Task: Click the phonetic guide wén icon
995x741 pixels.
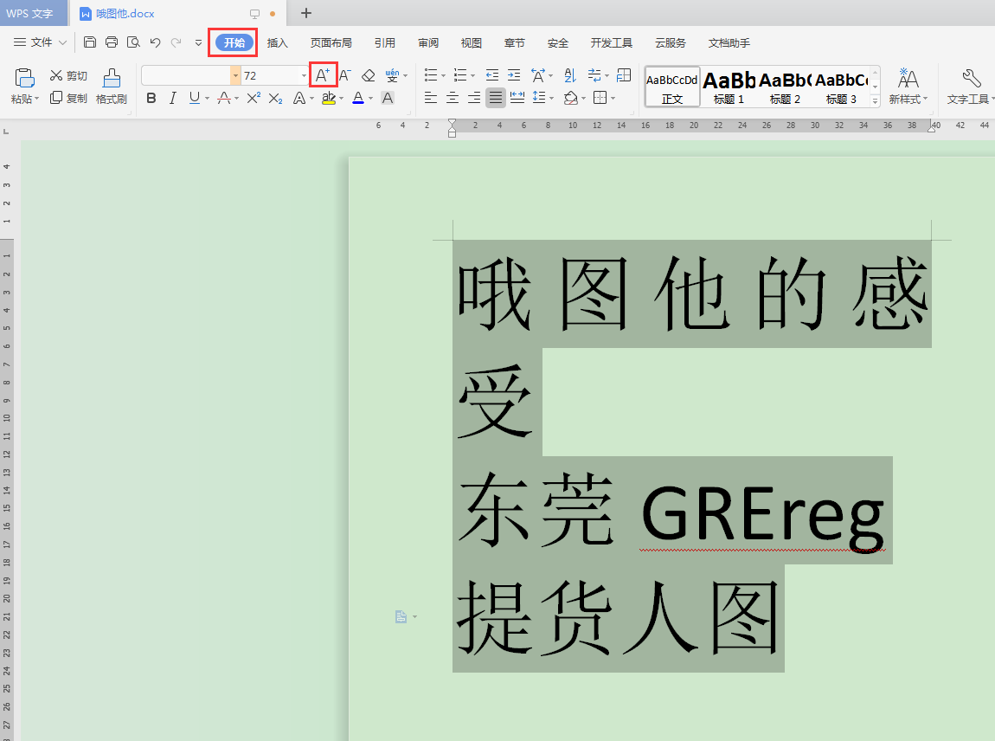Action: [x=392, y=75]
